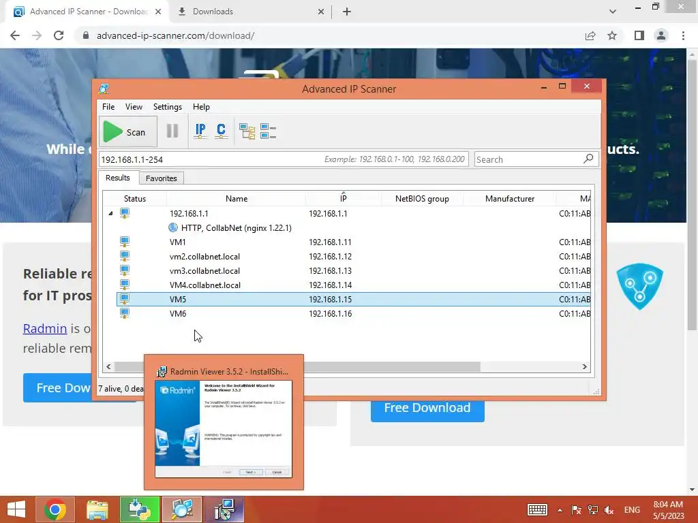
Task: Select the VM6 name
Action: (178, 313)
